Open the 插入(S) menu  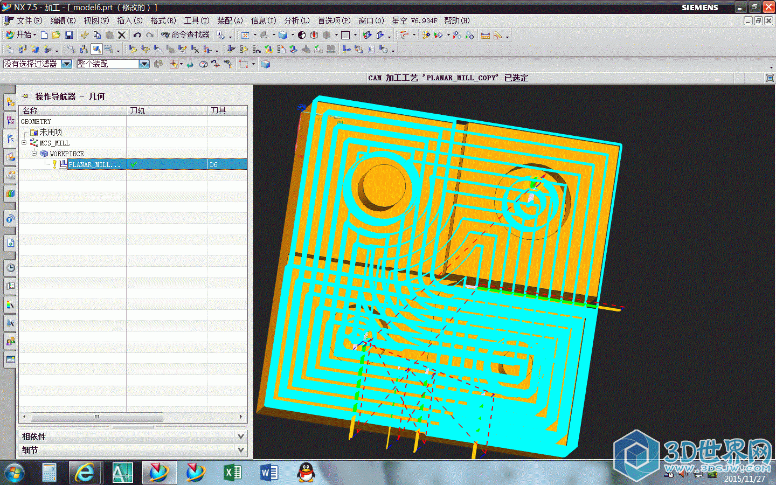(x=130, y=20)
